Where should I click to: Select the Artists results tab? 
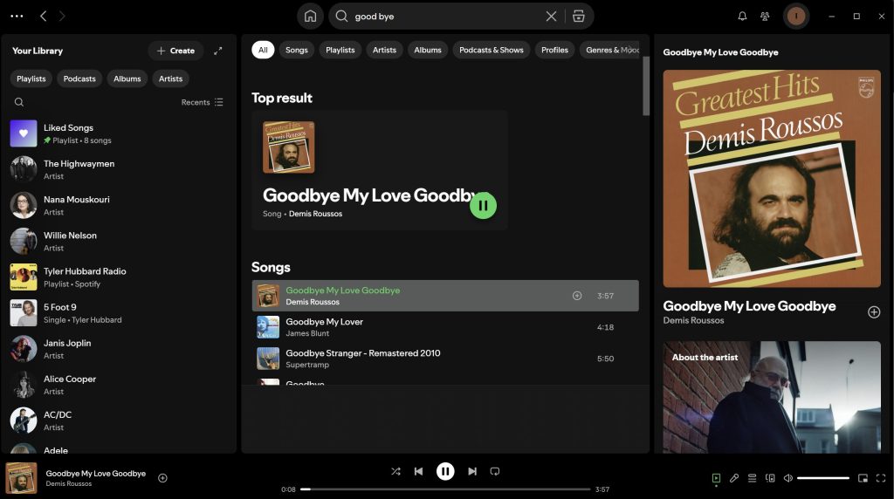point(384,50)
